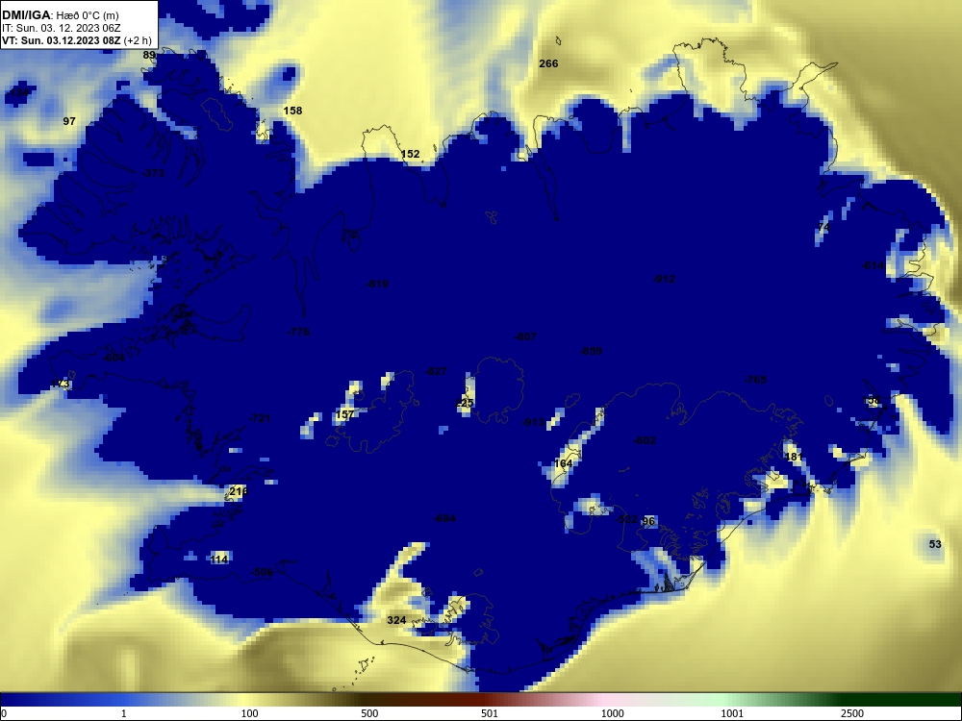Click the map value -721
Screen dimensions: 962x721
(259, 418)
